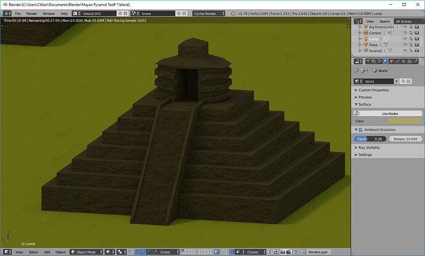Switch to Texture properties tab
The image size is (425, 256).
point(410,62)
